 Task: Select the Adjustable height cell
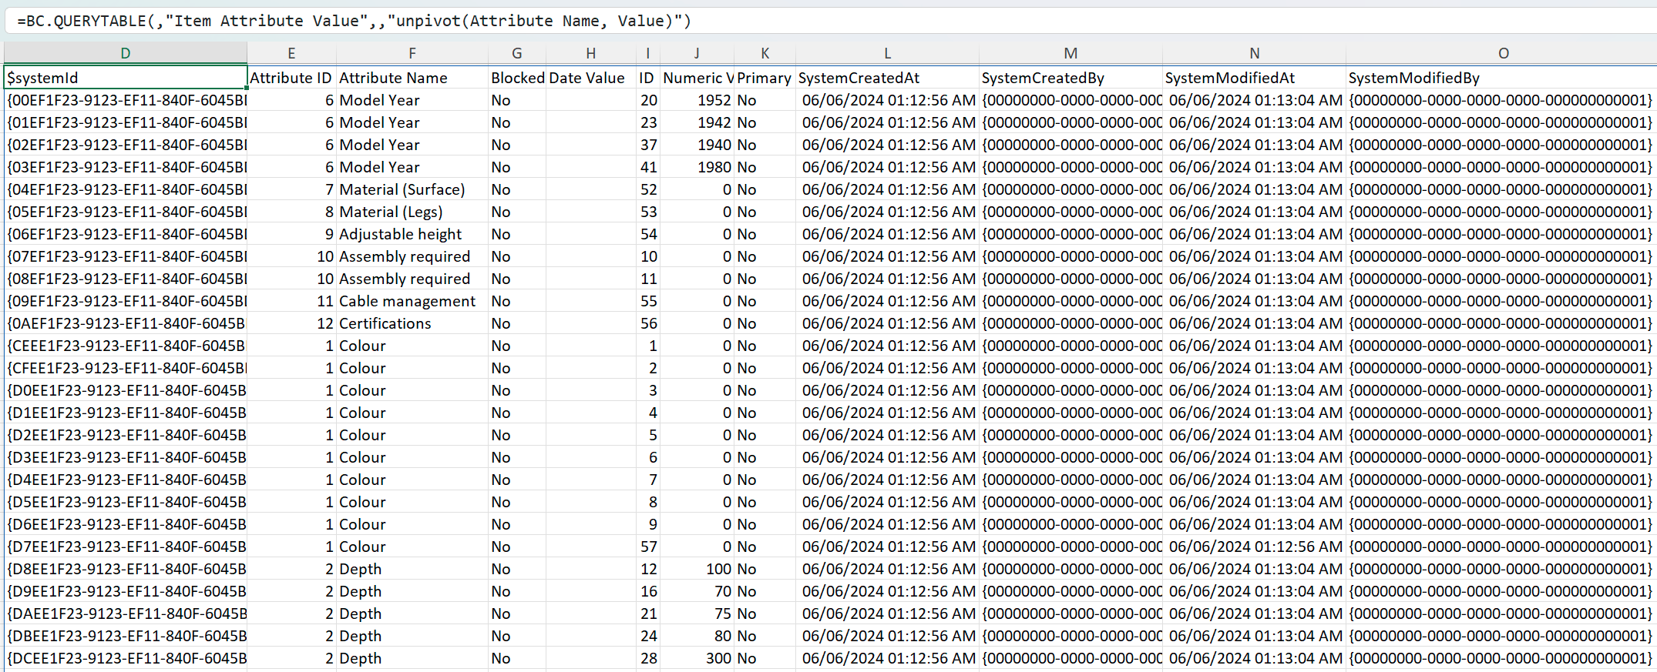pos(412,234)
